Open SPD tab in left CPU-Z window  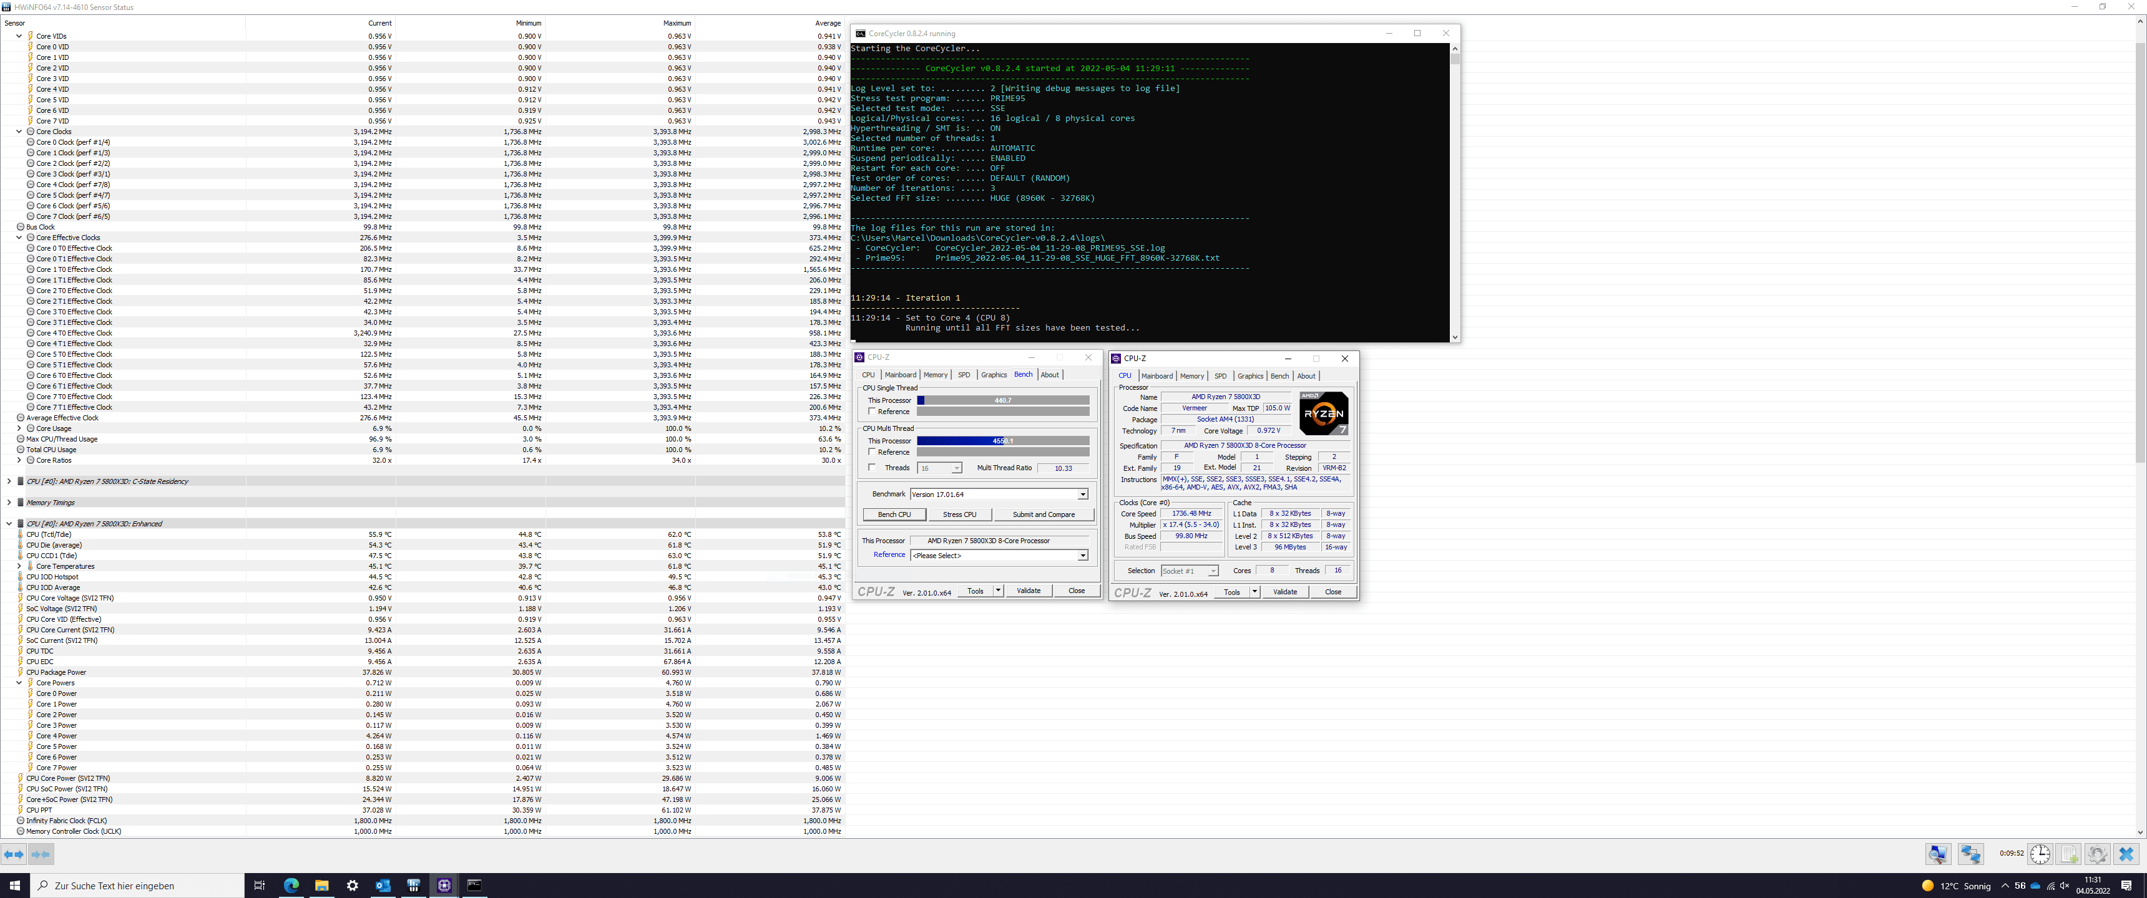964,375
